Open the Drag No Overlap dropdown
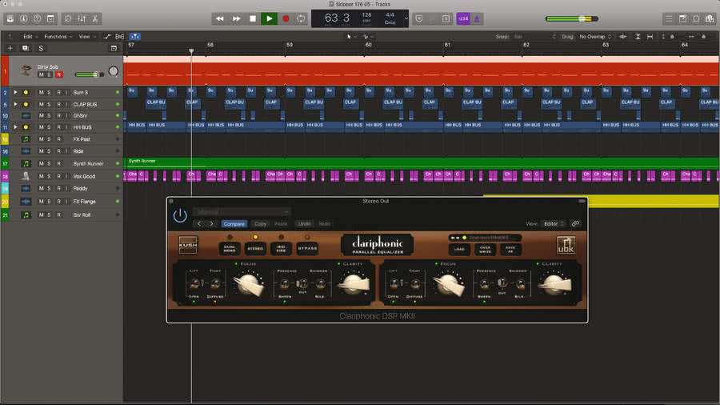Viewport: 720px width, 405px height. (x=595, y=36)
